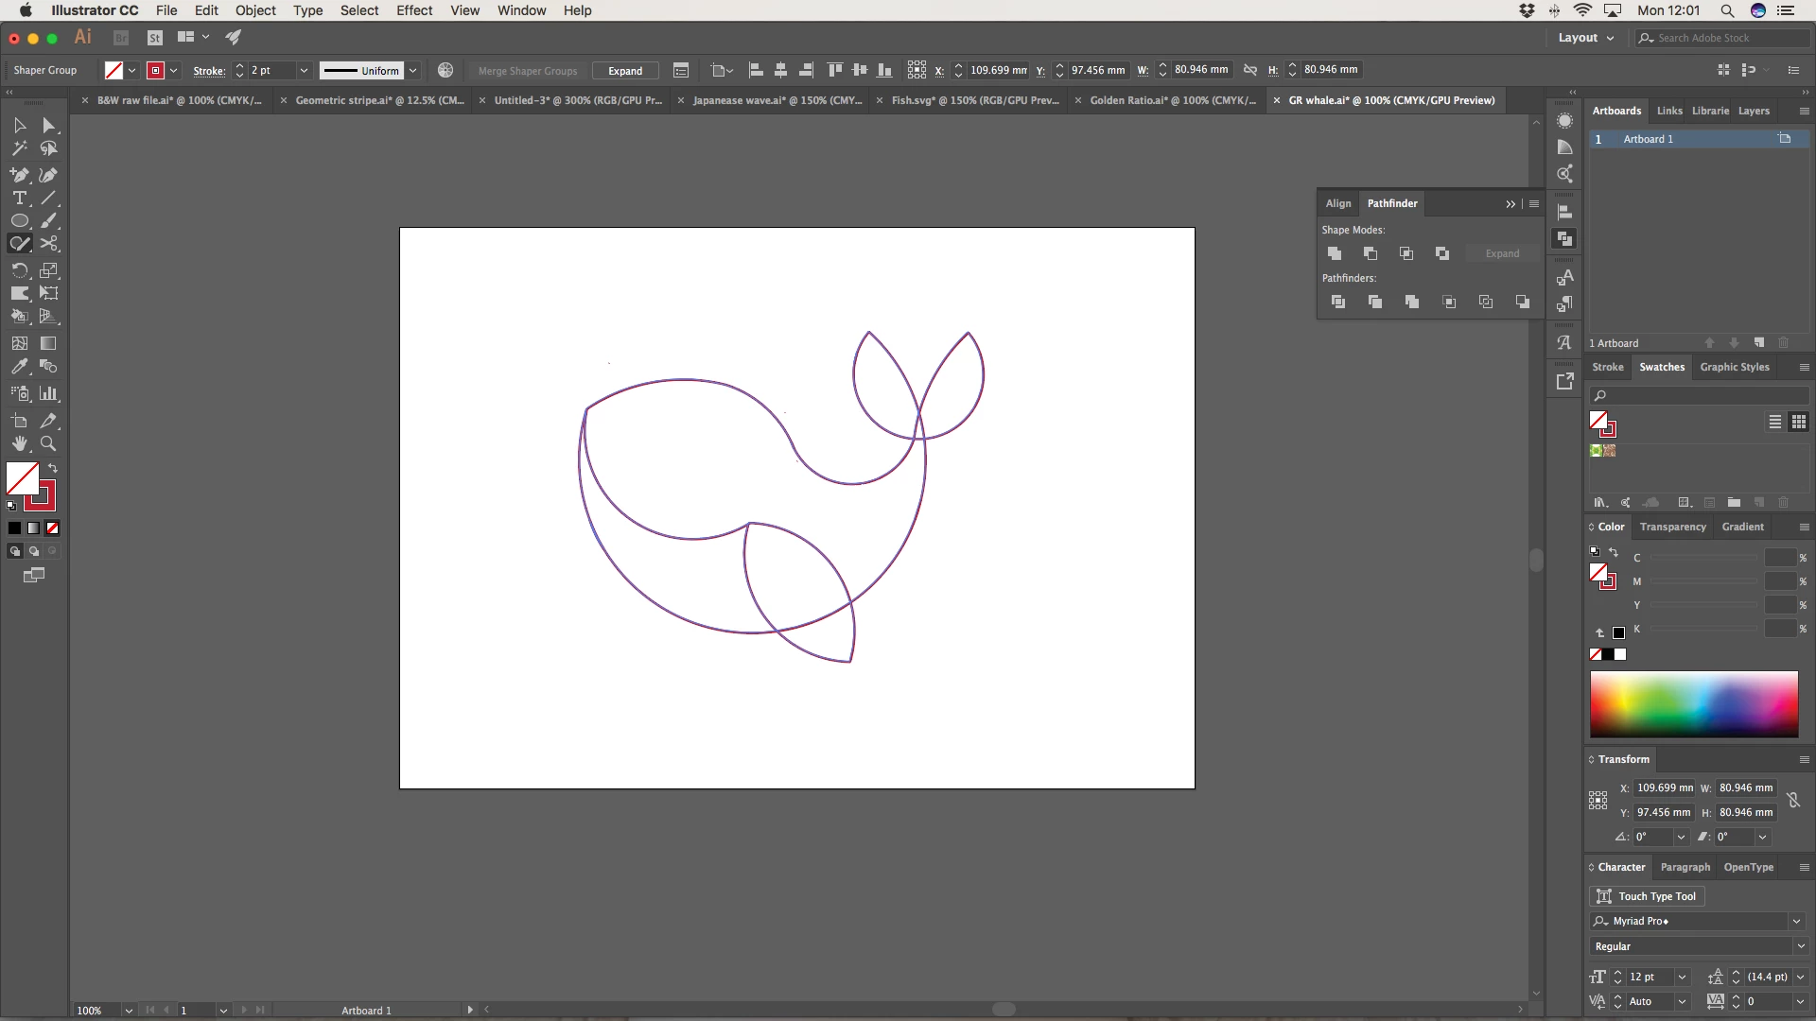Image resolution: width=1816 pixels, height=1021 pixels.
Task: Select the Type tool
Action: (x=19, y=199)
